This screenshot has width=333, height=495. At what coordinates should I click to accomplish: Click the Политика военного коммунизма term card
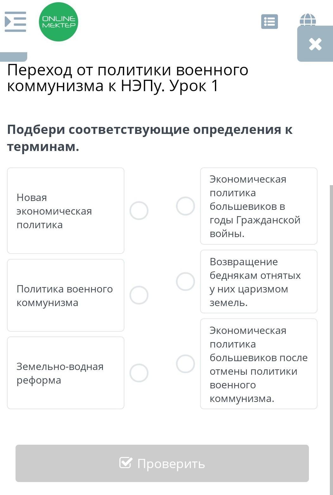click(x=66, y=295)
